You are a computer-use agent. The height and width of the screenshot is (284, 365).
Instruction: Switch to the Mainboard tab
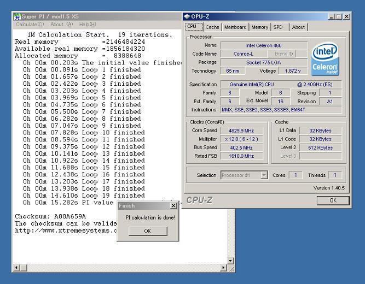[x=235, y=27]
